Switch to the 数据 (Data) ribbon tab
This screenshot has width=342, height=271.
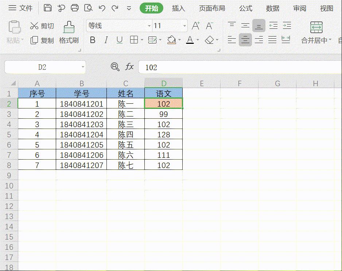pos(273,8)
